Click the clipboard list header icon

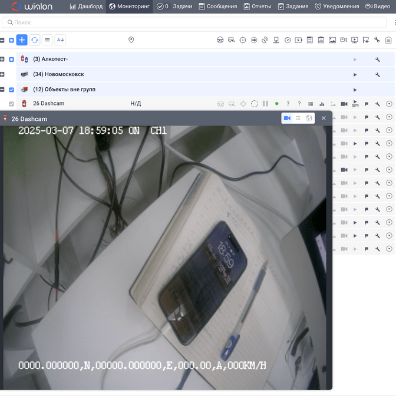click(x=388, y=40)
